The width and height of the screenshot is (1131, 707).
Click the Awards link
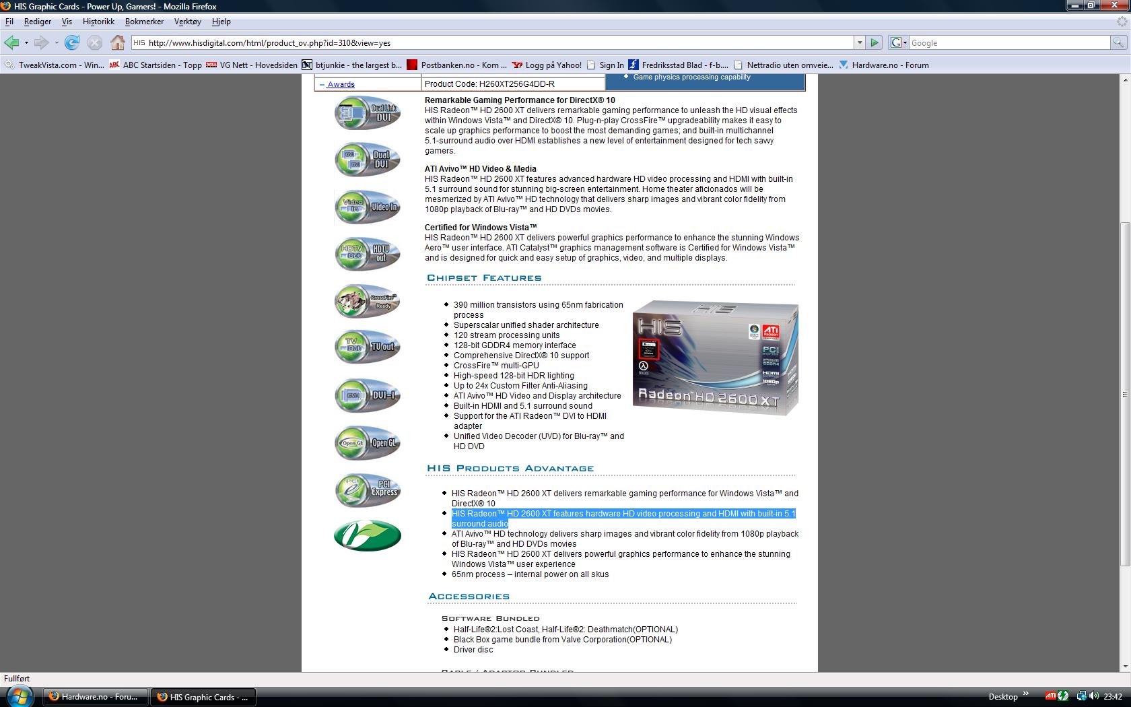(x=341, y=84)
